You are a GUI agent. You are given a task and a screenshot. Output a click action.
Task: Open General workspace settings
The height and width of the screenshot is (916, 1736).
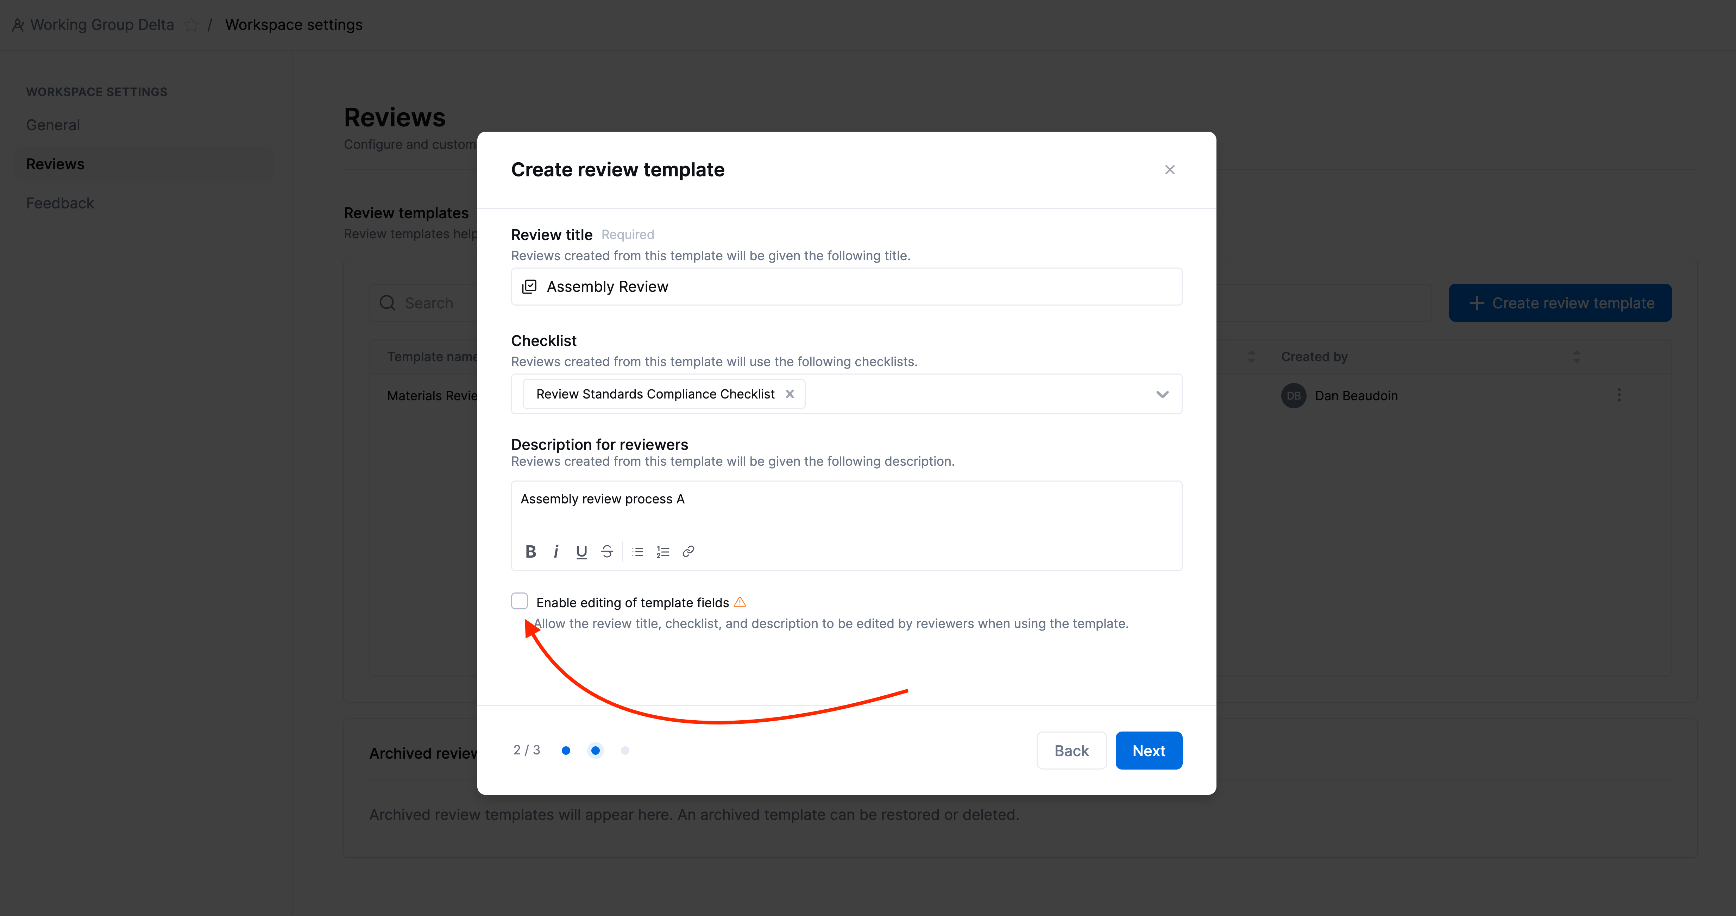[53, 125]
